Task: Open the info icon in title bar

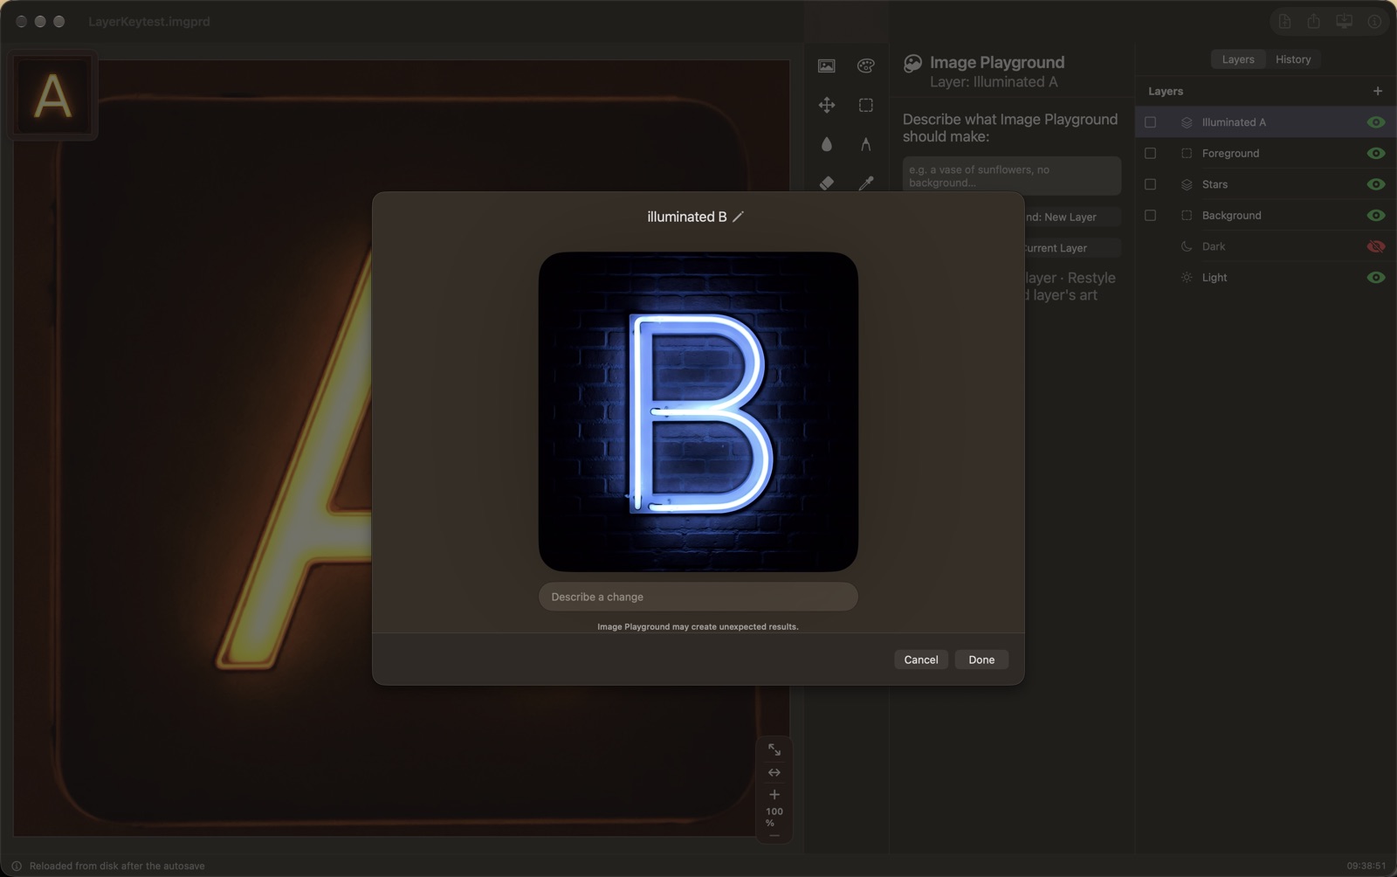Action: [x=1374, y=21]
